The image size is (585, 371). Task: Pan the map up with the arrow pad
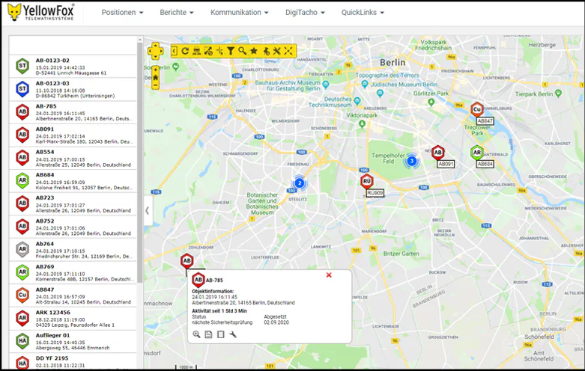(156, 46)
